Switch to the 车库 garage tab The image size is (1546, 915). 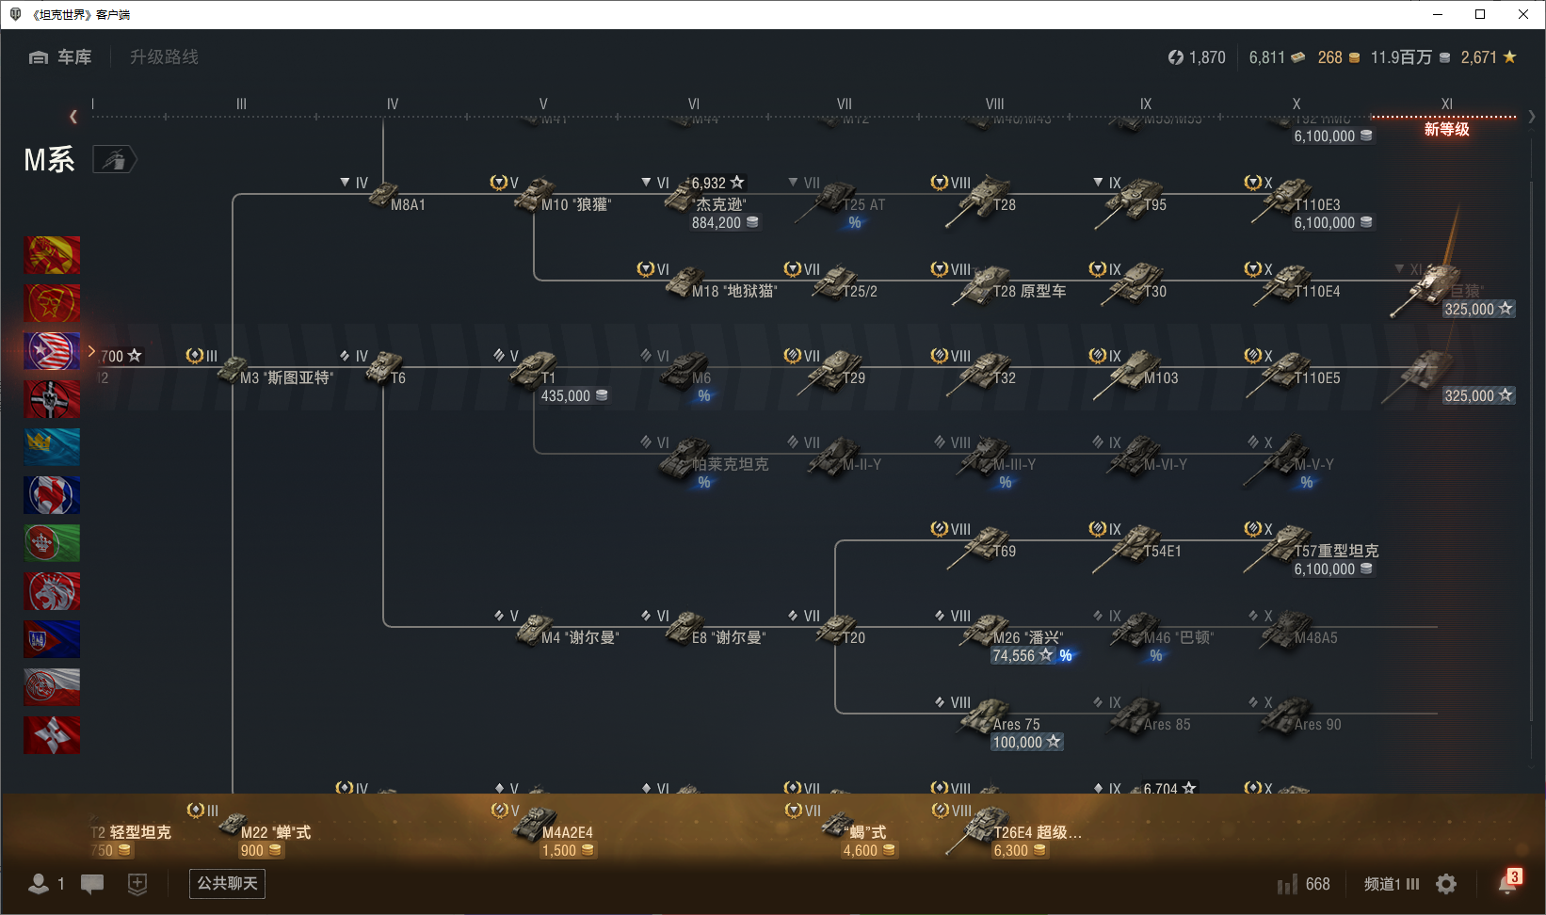[x=60, y=57]
